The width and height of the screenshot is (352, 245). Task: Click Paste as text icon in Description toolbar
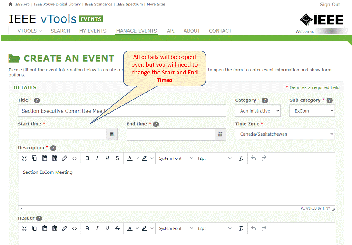55,158
